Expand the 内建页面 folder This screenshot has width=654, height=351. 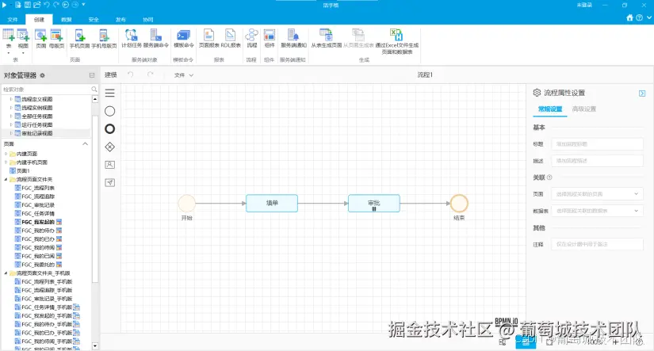6,154
